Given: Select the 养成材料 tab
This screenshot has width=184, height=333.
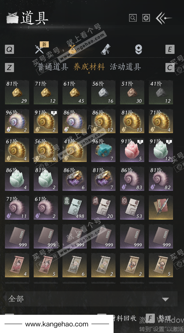Looking at the screenshot, I should [x=89, y=67].
